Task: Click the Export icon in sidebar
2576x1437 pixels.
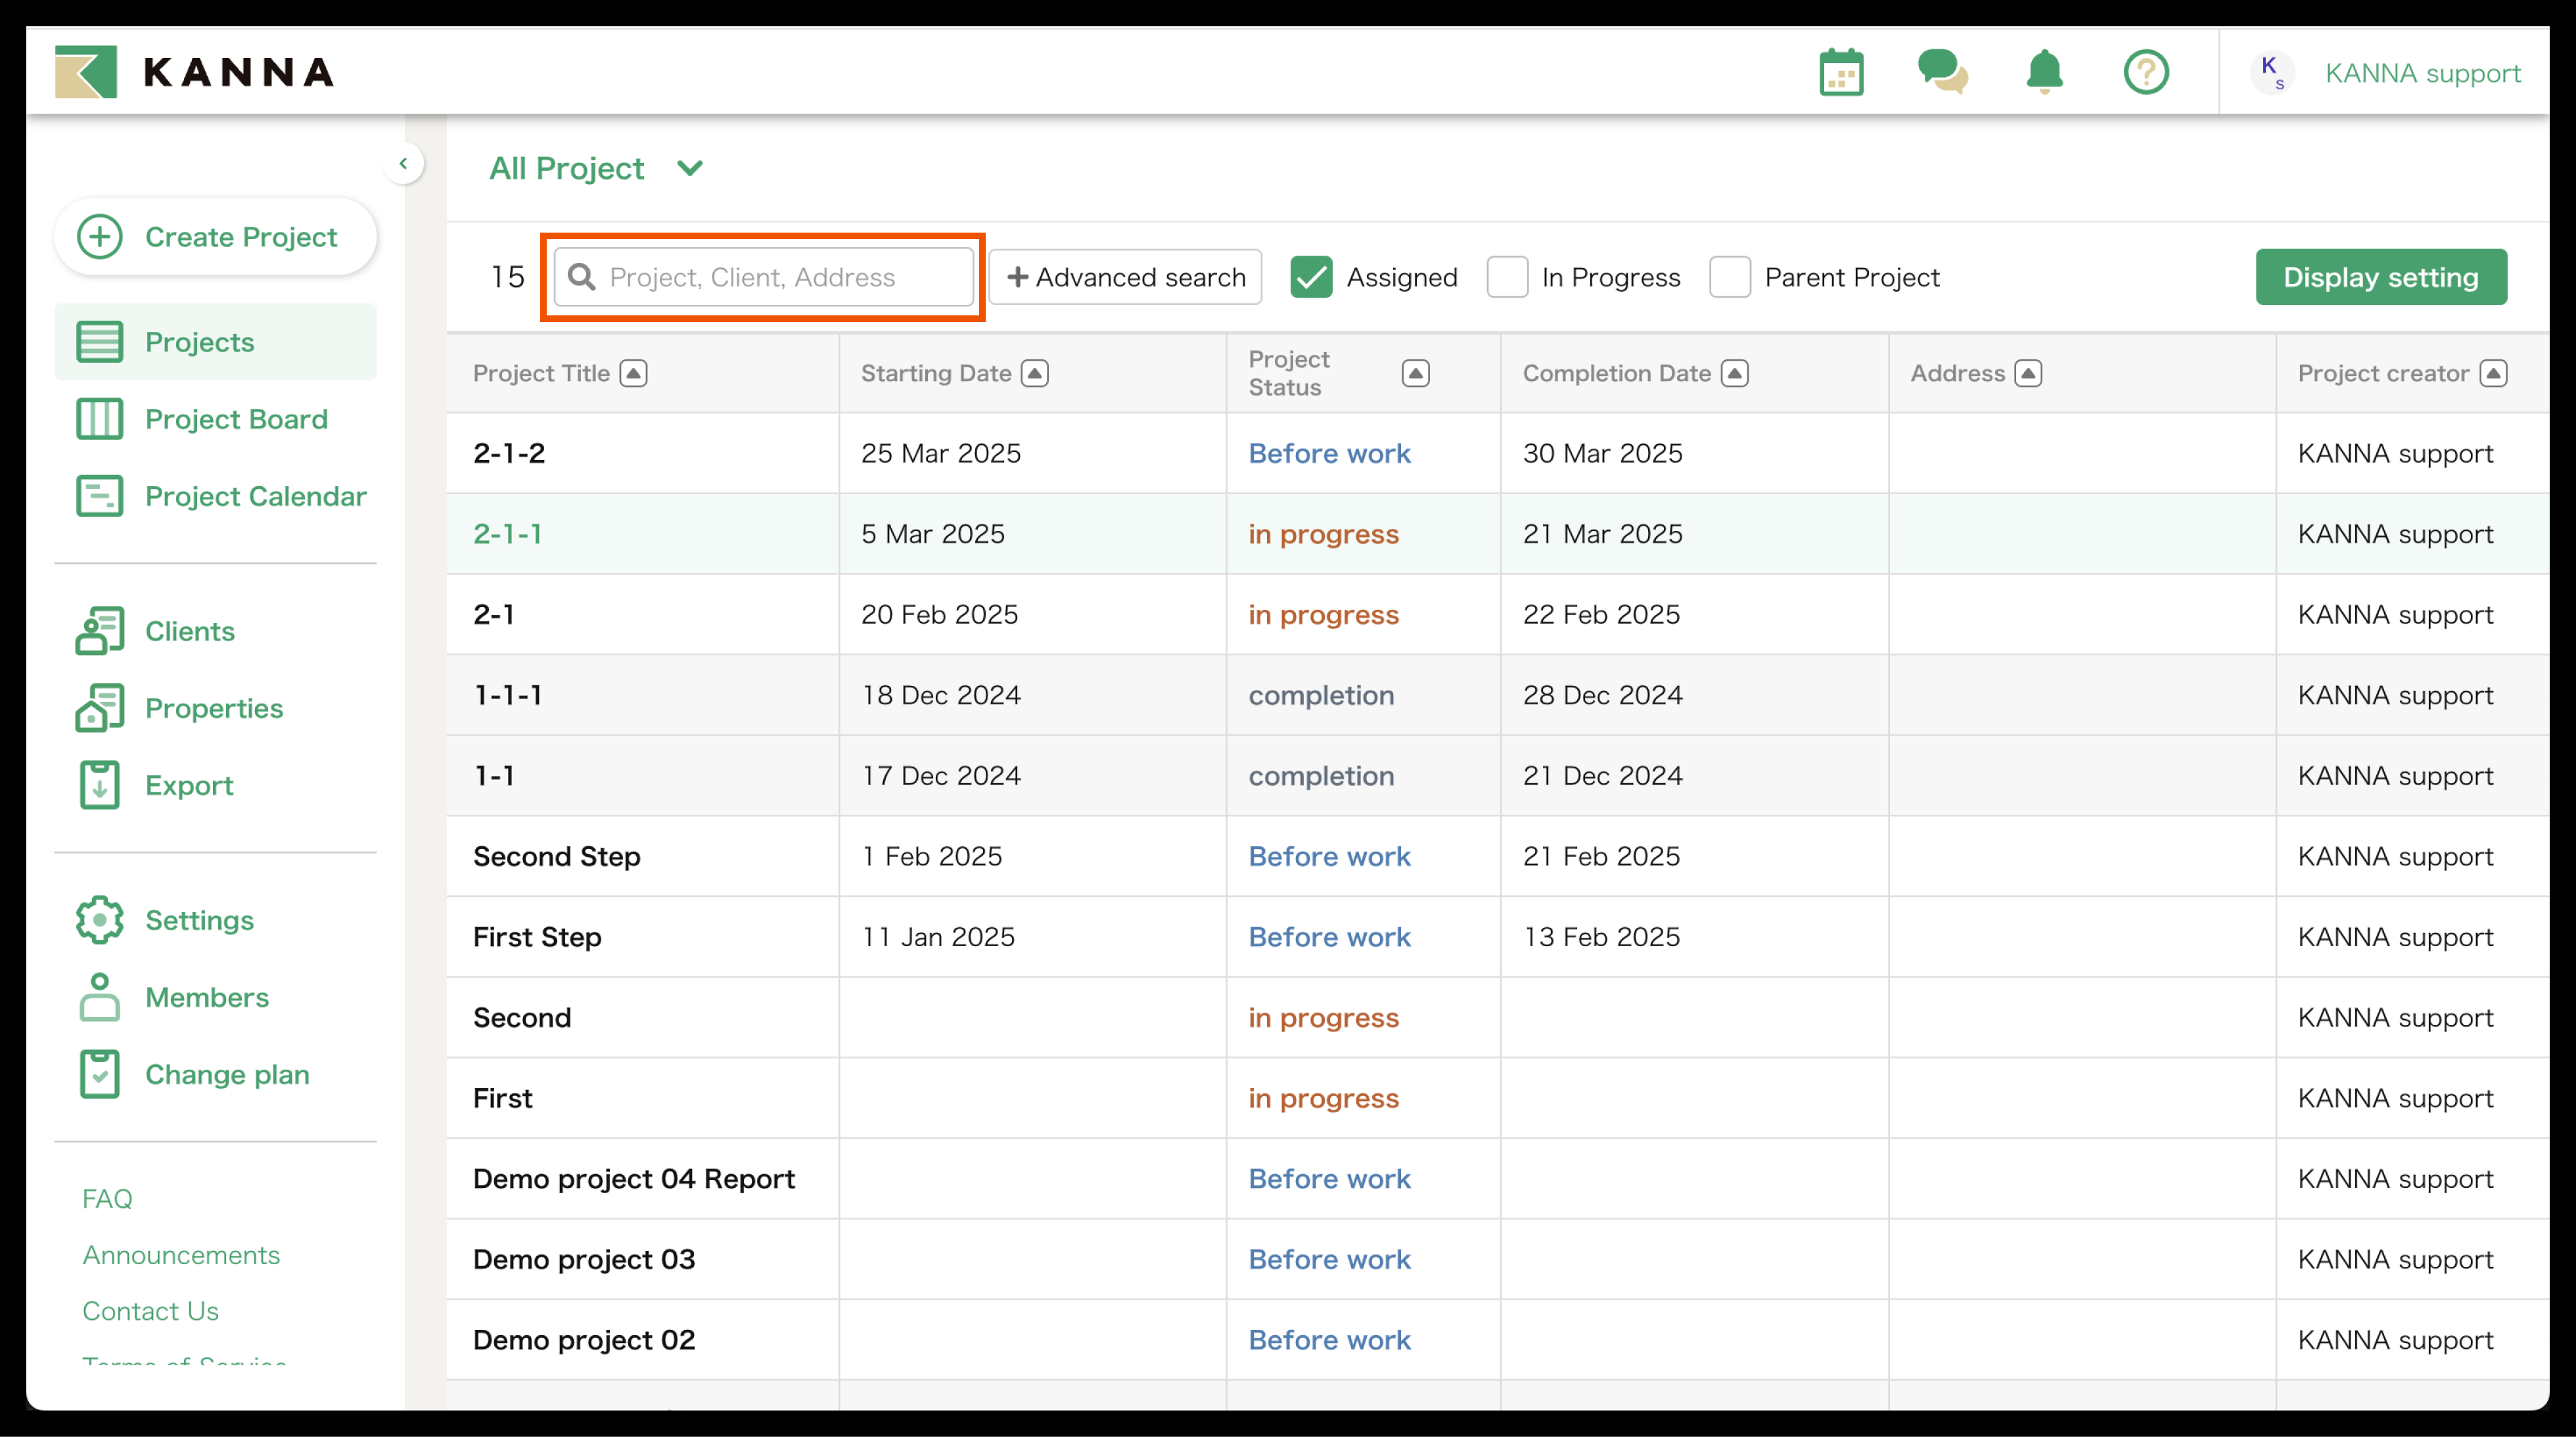Action: (x=99, y=785)
